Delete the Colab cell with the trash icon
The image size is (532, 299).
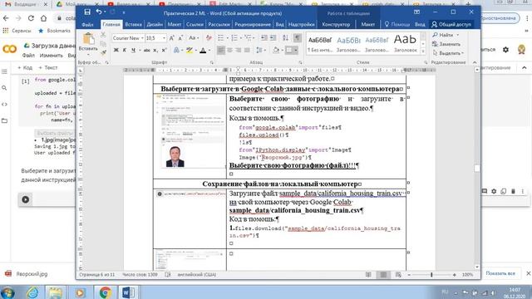tap(513, 191)
